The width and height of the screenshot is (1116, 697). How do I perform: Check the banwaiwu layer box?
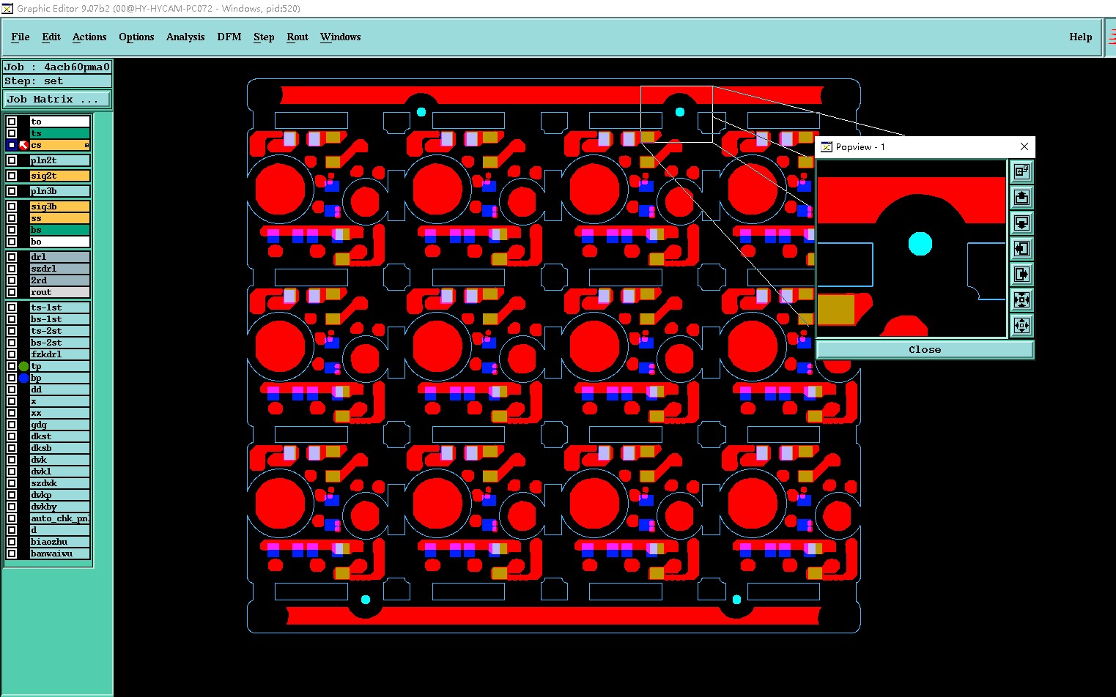[x=12, y=553]
